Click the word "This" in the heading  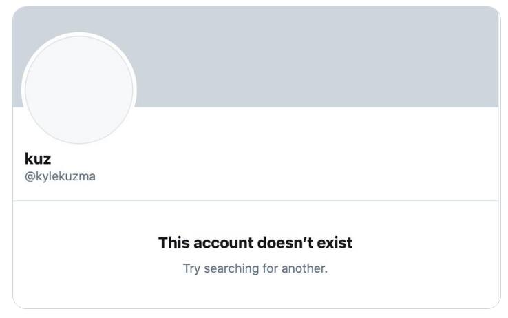[x=173, y=243]
